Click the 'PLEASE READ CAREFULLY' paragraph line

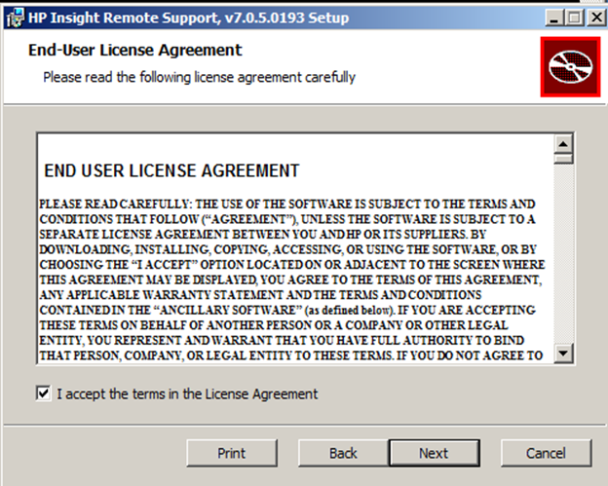click(287, 204)
